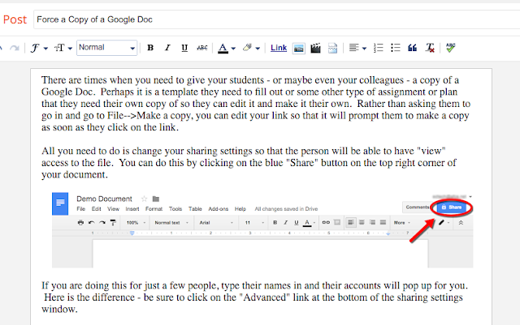Click in the paragraph starting "All you need"
The height and width of the screenshot is (325, 520).
(249, 162)
